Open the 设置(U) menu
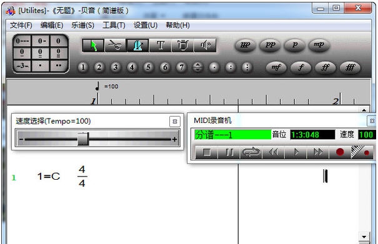 [x=146, y=25]
